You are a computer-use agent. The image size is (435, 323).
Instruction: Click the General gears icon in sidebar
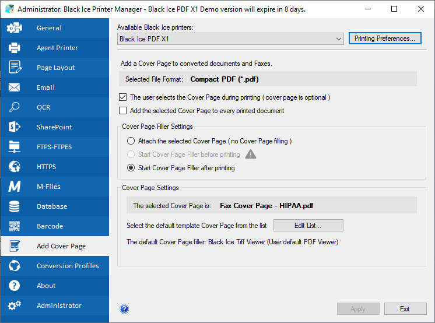coord(15,28)
